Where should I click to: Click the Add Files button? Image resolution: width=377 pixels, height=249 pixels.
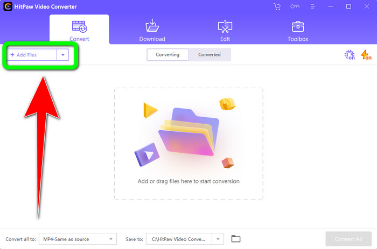point(32,55)
